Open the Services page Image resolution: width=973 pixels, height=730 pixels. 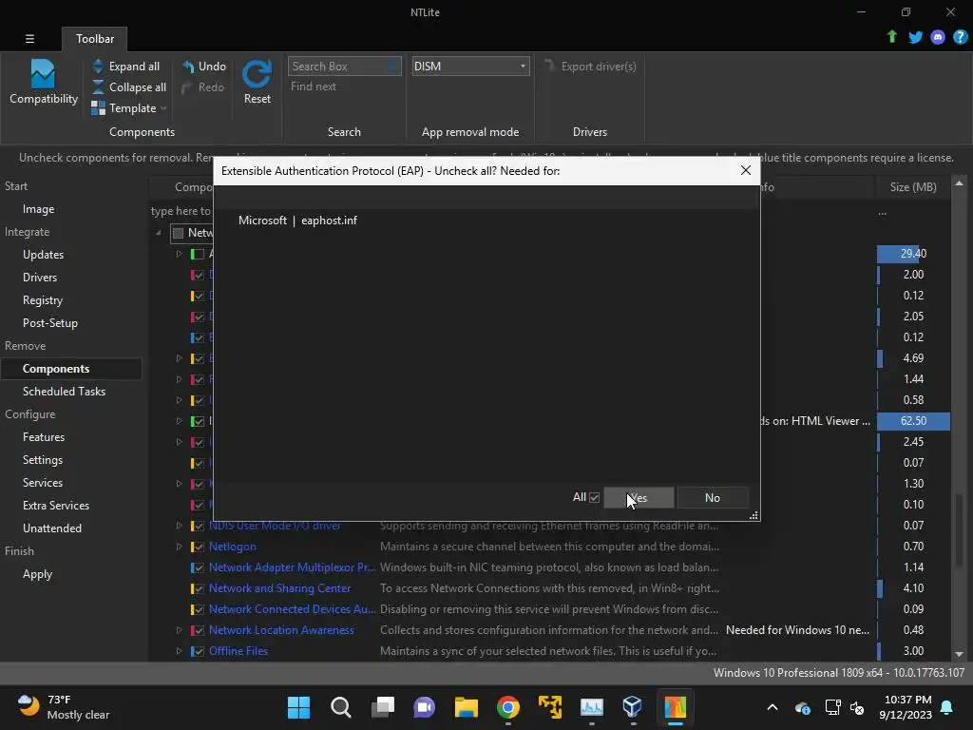pyautogui.click(x=42, y=483)
